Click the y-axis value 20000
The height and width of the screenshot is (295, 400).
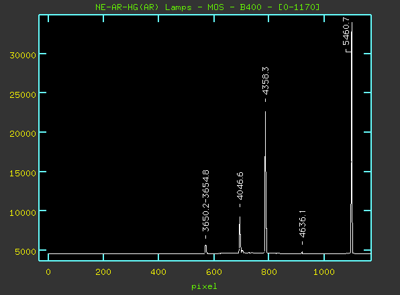[23, 133]
